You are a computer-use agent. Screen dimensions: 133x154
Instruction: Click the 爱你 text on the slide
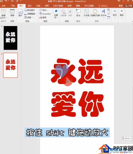click(77, 104)
